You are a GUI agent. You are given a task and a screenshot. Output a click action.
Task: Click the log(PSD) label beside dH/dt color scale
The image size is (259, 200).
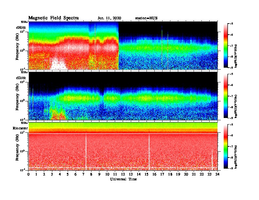(236, 56)
